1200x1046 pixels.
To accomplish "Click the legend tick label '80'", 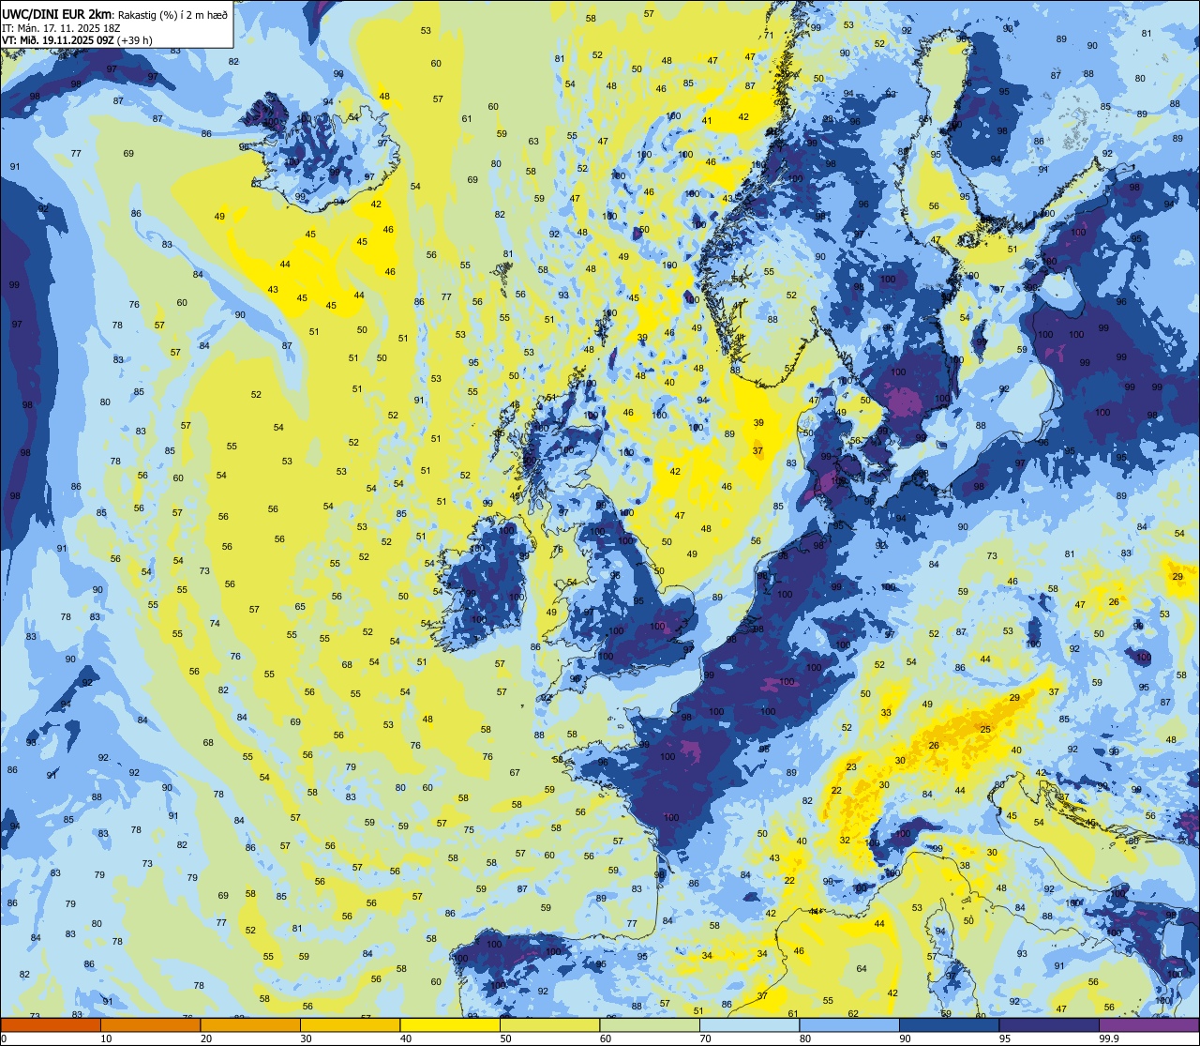I will [805, 1038].
